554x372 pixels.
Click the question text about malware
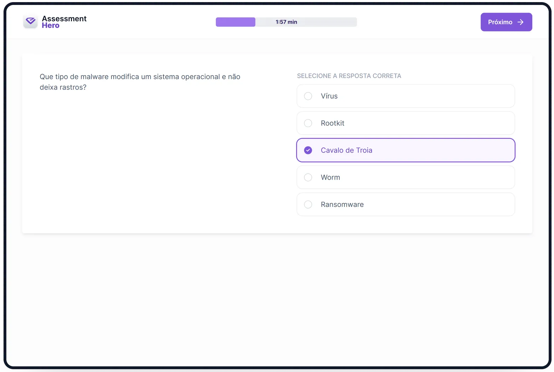coord(140,82)
